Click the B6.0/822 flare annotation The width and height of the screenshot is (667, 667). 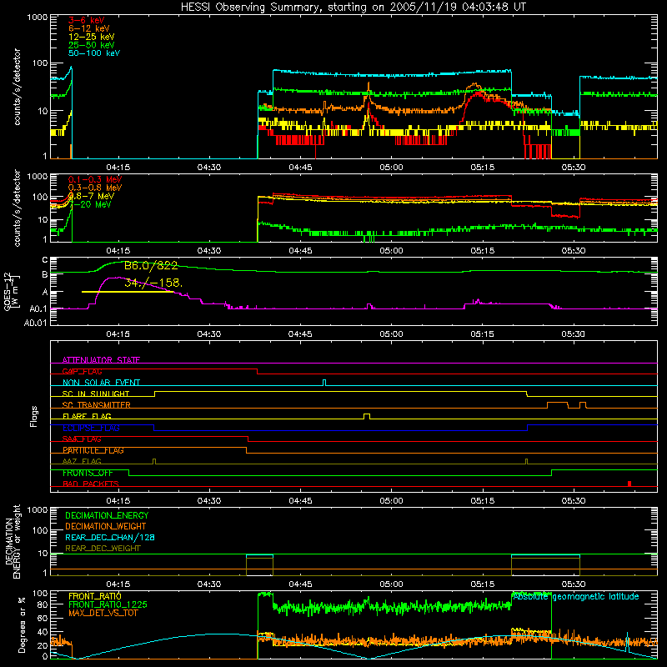coord(151,266)
